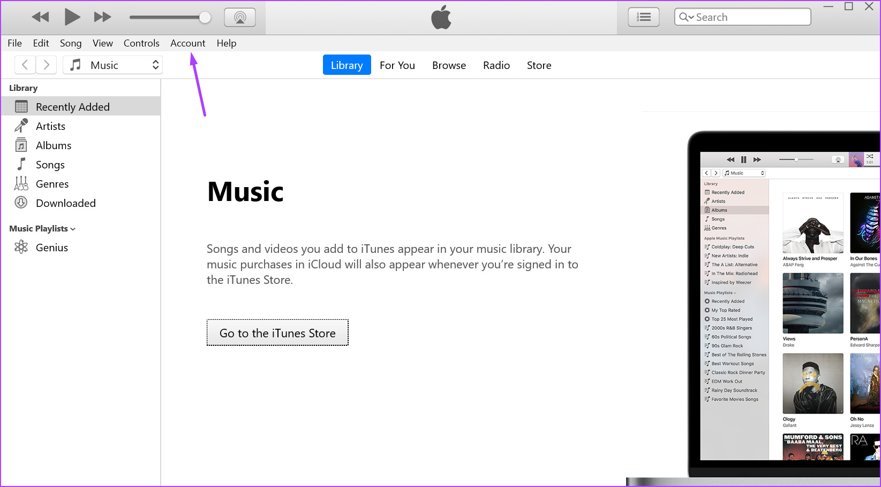881x487 pixels.
Task: Navigate forward with the right chevron
Action: point(47,65)
